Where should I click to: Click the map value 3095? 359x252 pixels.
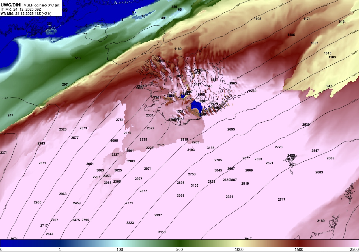(114, 141)
